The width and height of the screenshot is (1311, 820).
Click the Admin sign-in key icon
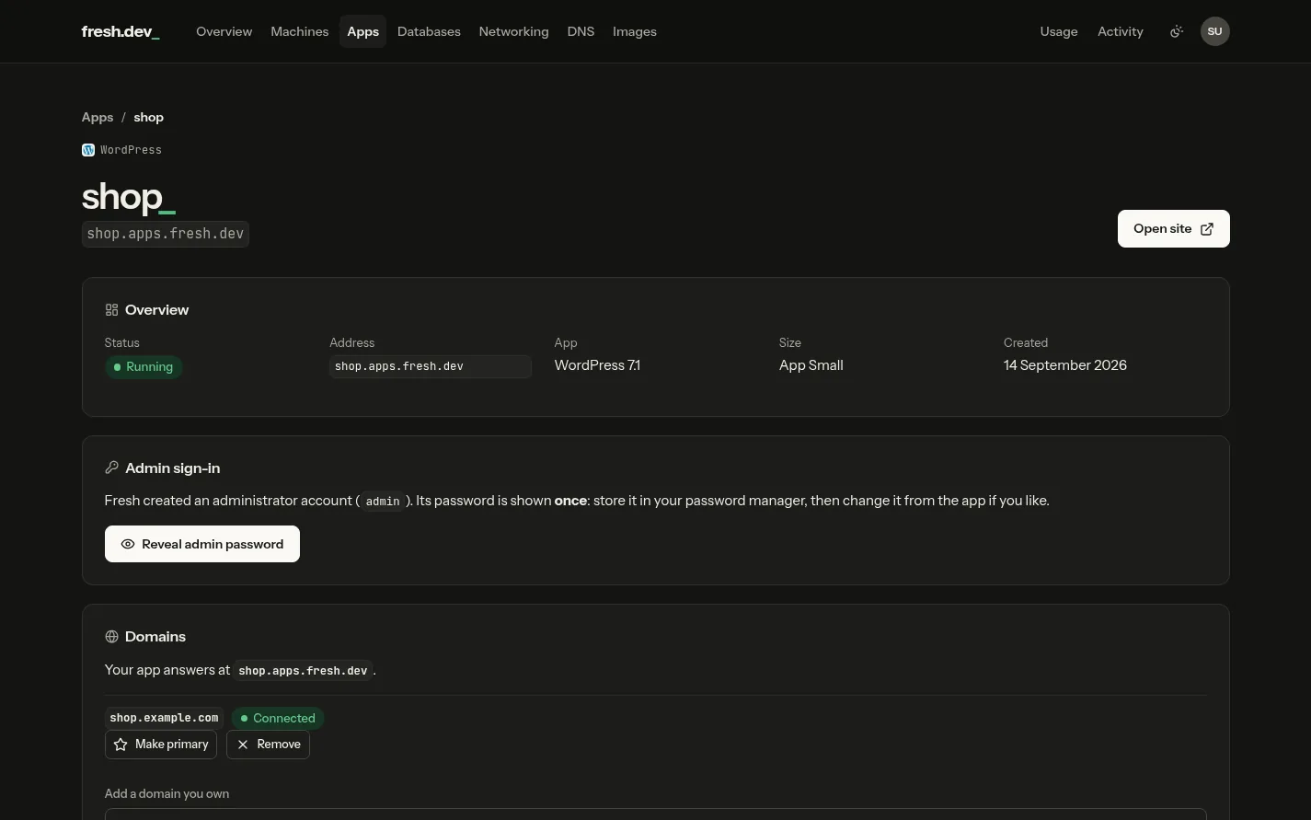click(x=111, y=468)
